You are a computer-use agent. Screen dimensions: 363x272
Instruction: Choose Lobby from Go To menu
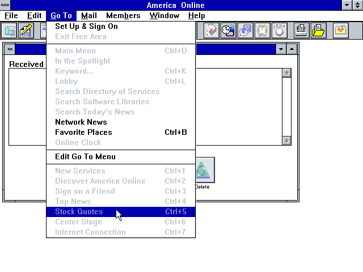[x=121, y=81]
